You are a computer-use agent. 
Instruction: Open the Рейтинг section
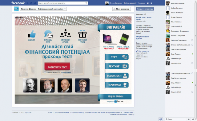117,66
